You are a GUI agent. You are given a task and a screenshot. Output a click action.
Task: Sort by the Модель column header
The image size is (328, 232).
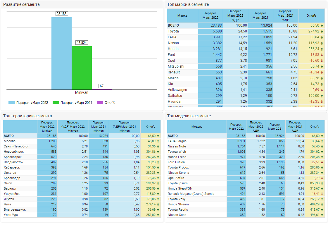tap(197, 127)
